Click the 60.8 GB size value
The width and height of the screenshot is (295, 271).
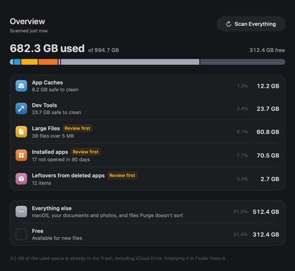268,132
